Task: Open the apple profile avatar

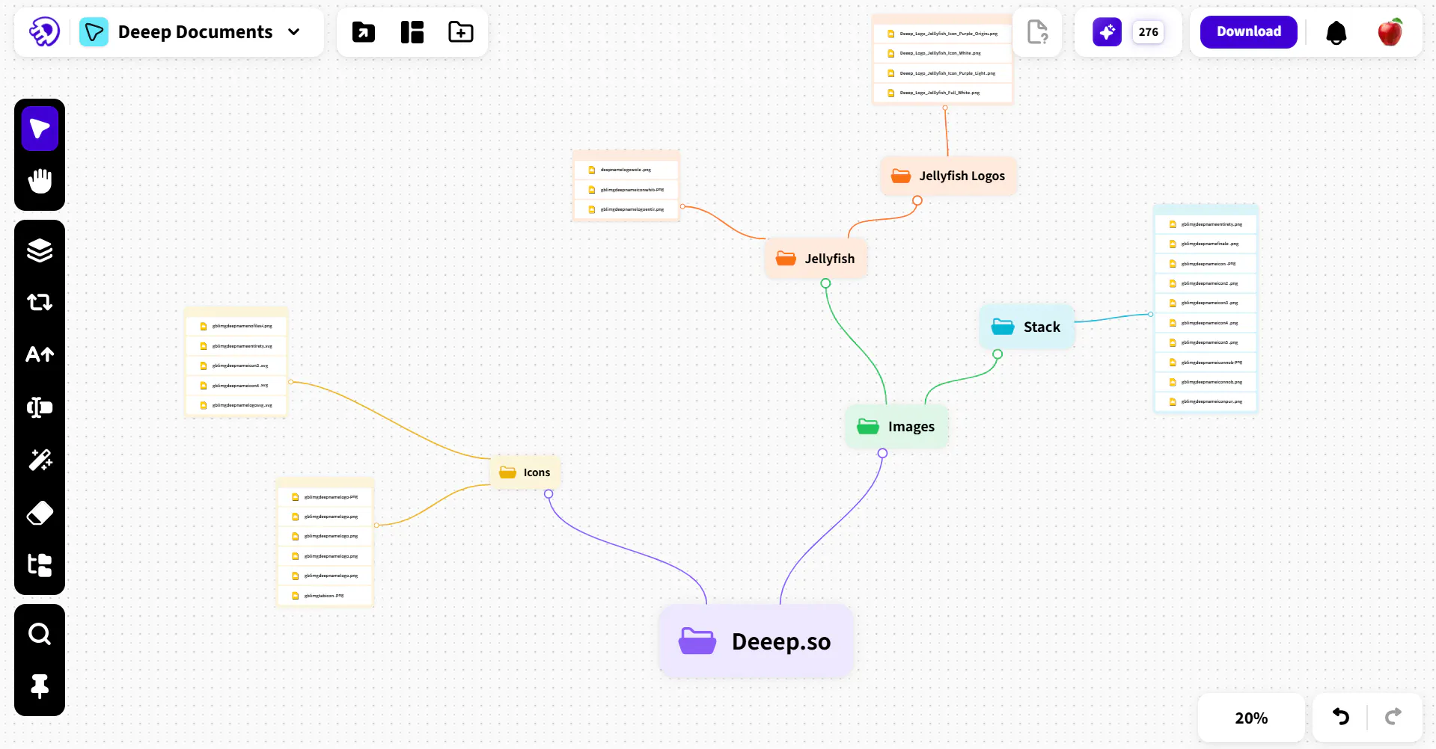Action: [x=1390, y=32]
